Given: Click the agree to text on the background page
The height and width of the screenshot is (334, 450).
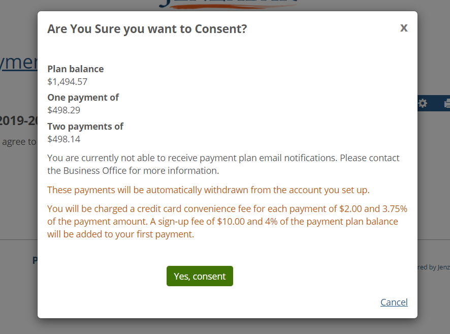Looking at the screenshot, I should (17, 141).
